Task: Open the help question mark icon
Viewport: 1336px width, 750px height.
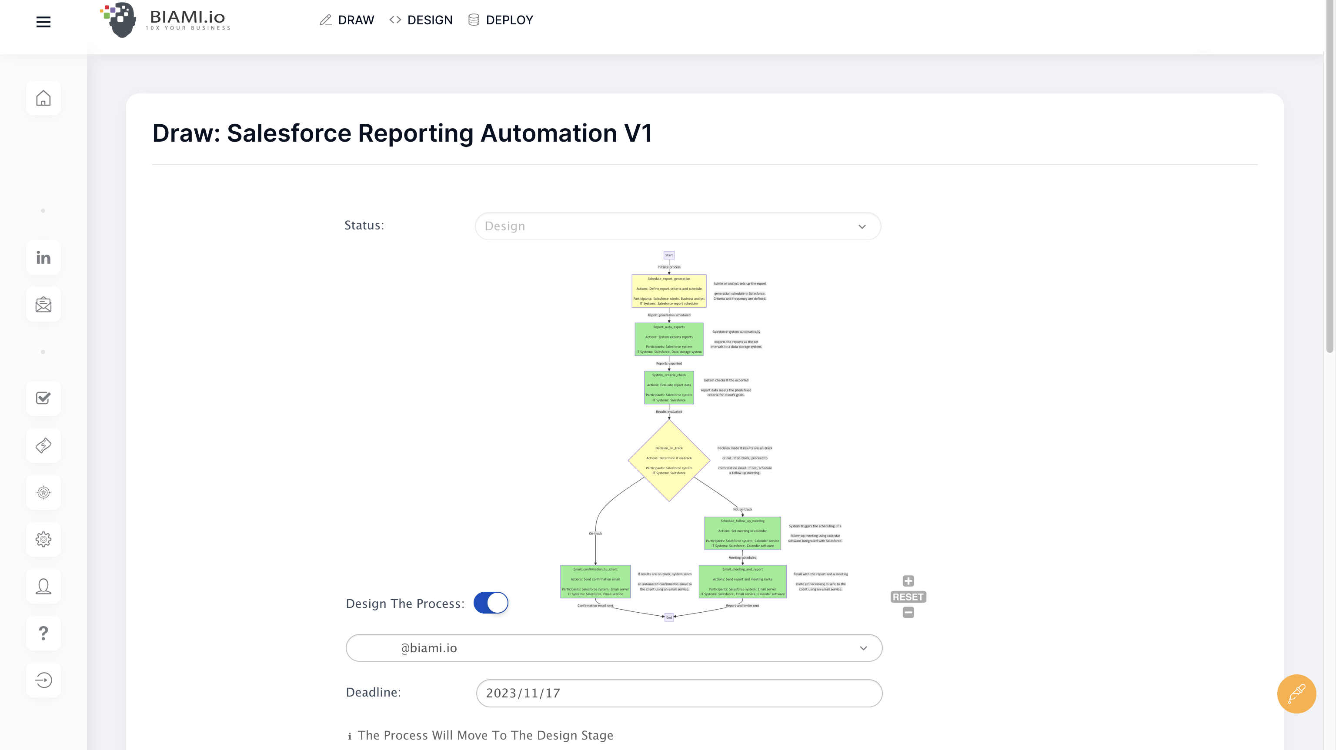Action: pyautogui.click(x=43, y=633)
